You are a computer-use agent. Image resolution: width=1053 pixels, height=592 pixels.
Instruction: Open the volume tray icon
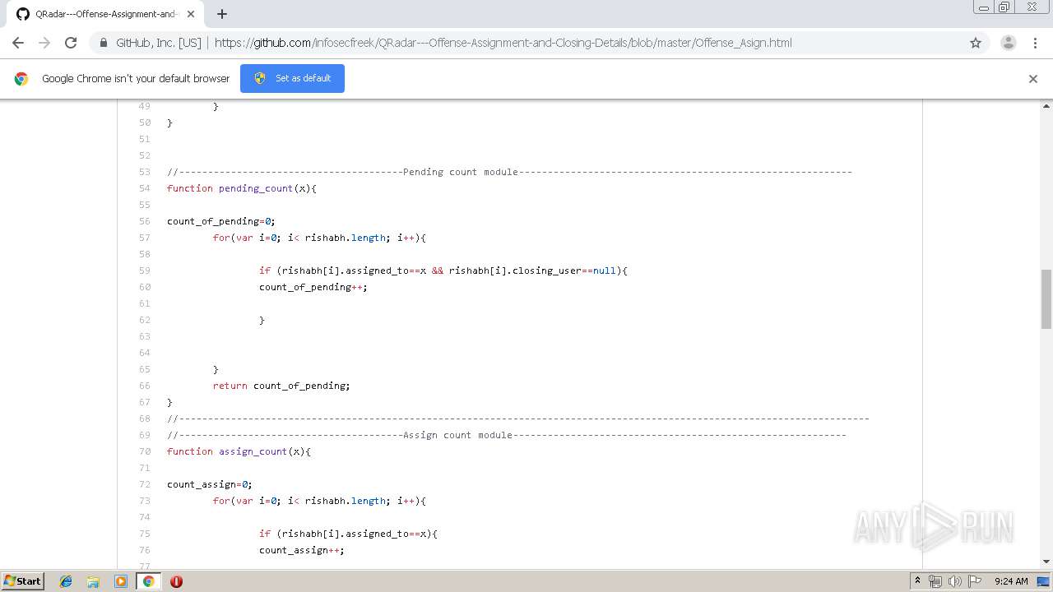pos(955,581)
